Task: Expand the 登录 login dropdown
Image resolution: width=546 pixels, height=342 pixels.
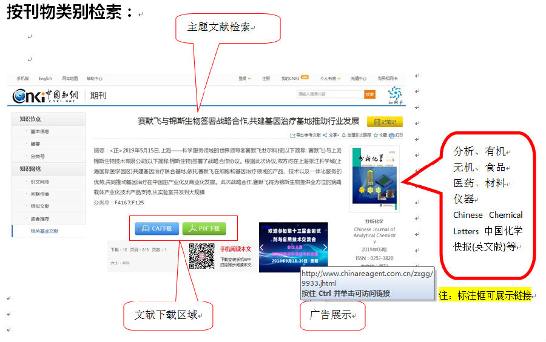Action: tap(244, 79)
